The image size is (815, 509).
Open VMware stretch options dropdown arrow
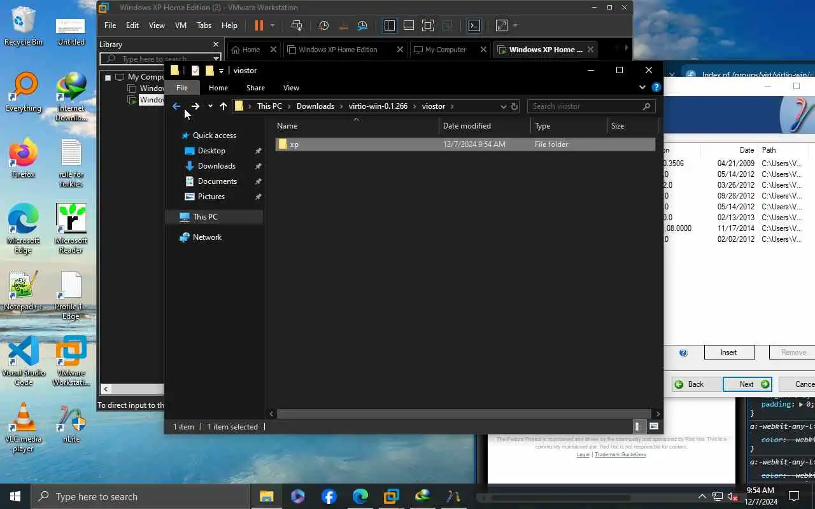[515, 25]
